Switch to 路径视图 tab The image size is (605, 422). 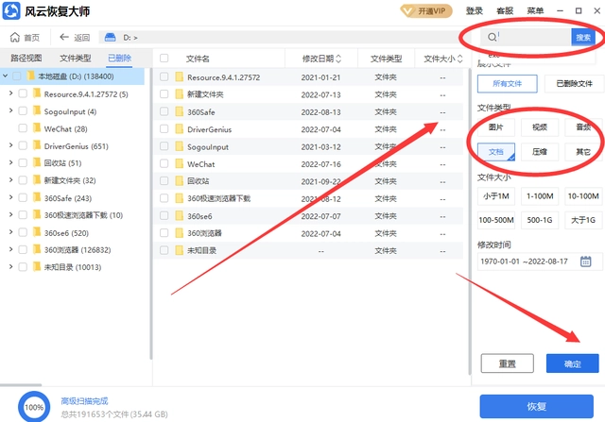click(x=26, y=59)
